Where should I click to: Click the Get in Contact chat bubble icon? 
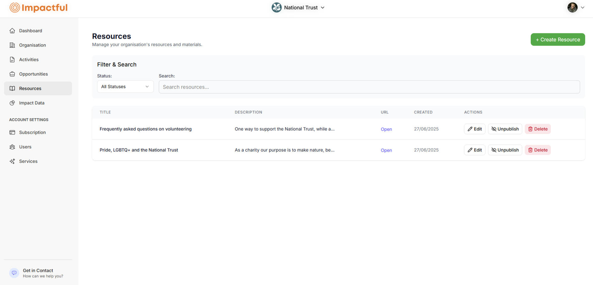click(x=14, y=273)
